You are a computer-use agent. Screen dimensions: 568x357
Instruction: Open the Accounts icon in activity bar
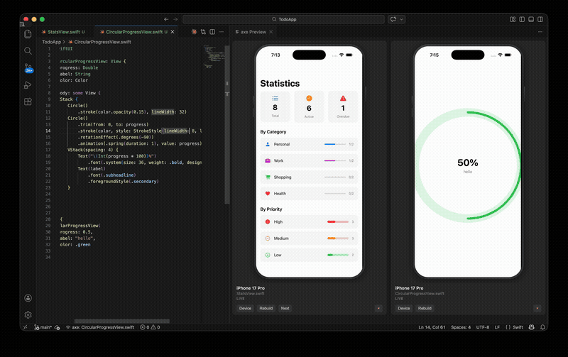coord(28,298)
